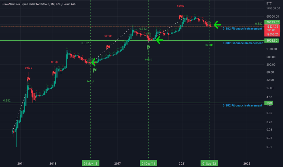This screenshot has height=167, width=283.
Task: Click the 2011 year label on the time axis
Action: (20, 164)
